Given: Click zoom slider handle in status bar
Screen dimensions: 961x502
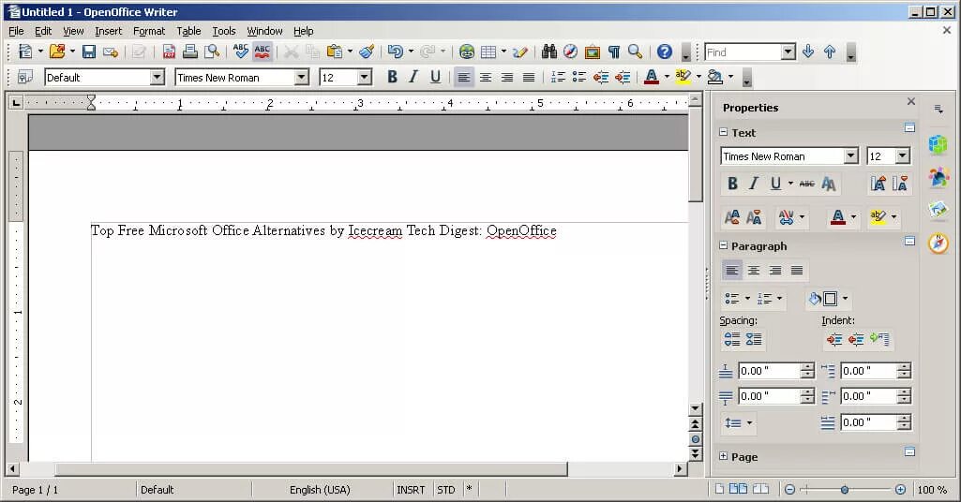Looking at the screenshot, I should pos(845,490).
